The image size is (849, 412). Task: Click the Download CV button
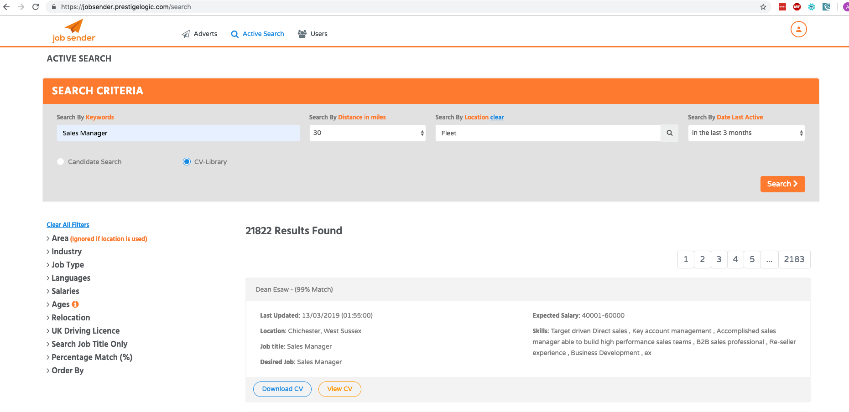(282, 389)
